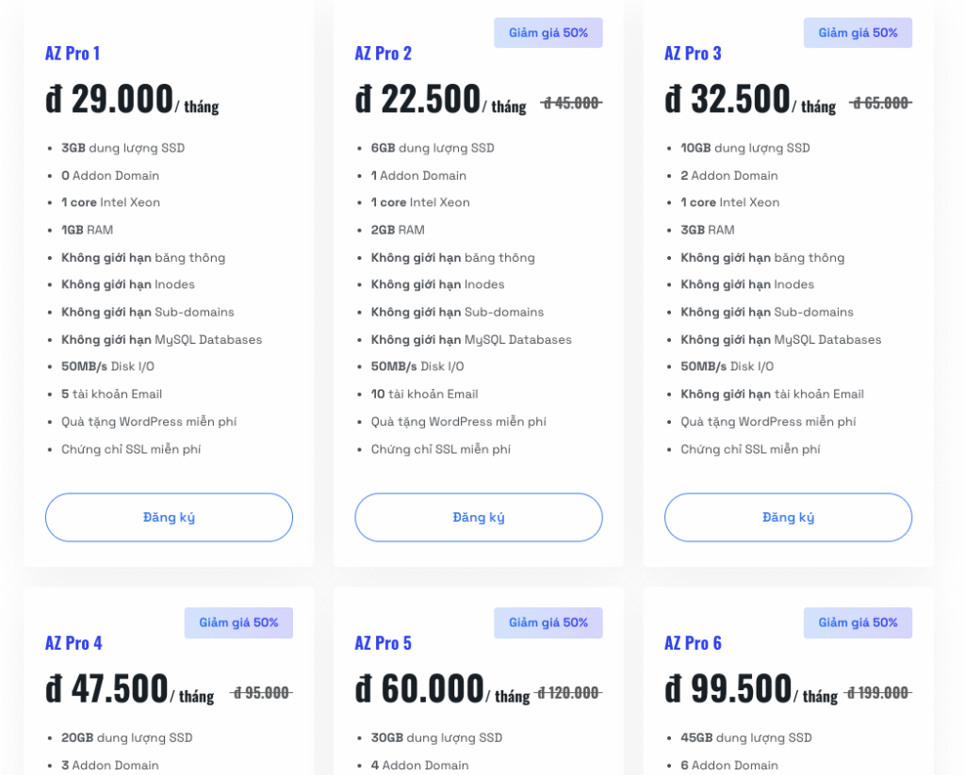Click the Giảm giá 50% badge on AZ Pro 6
Screen dimensions: 965x775
(x=858, y=622)
